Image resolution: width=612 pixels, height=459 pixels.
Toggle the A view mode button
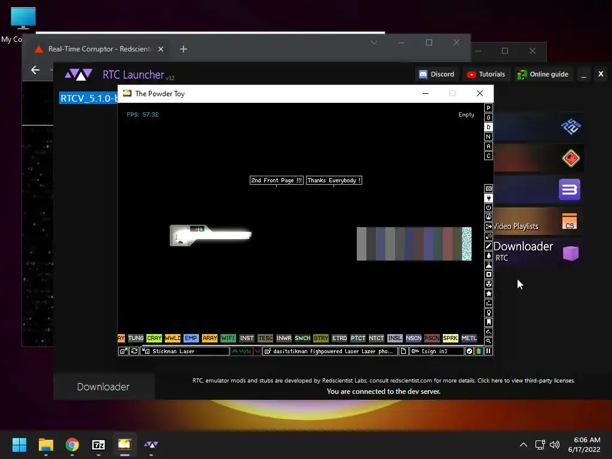point(488,146)
